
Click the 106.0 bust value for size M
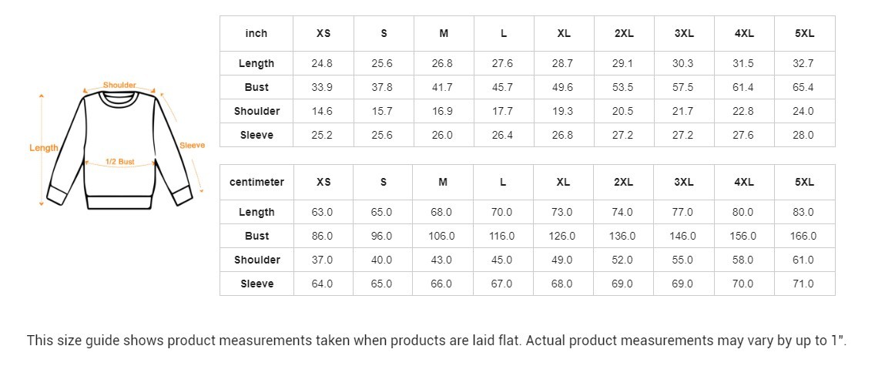click(443, 236)
